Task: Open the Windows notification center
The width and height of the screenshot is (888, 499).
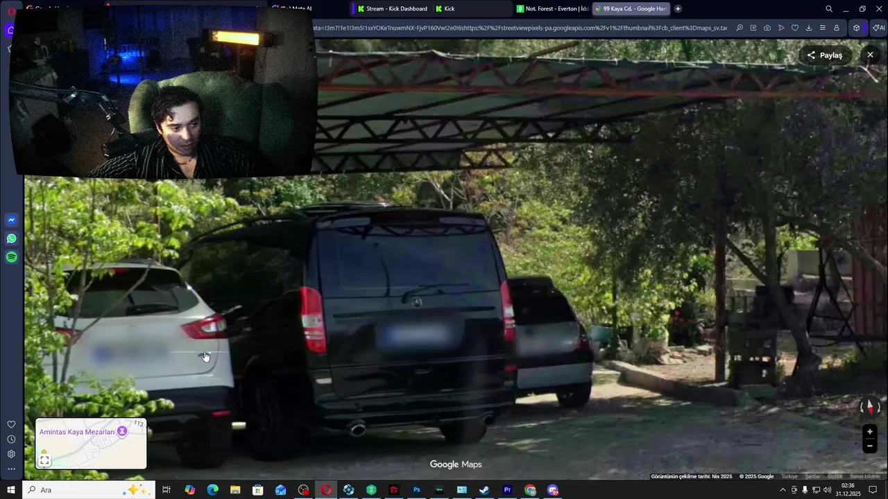Action: coord(873,490)
